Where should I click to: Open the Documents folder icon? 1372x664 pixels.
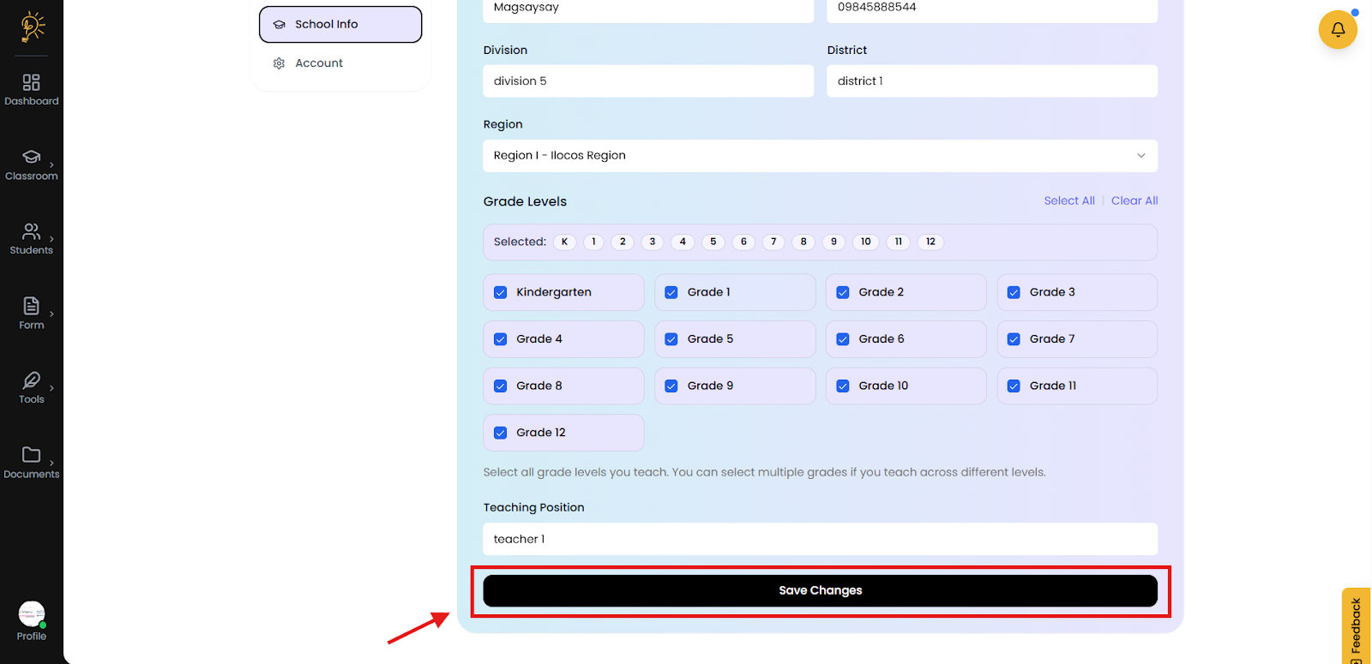click(31, 455)
